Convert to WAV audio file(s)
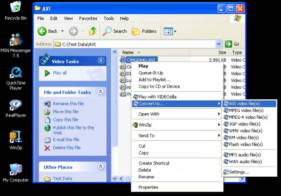This screenshot has height=196, width=281. point(249,161)
